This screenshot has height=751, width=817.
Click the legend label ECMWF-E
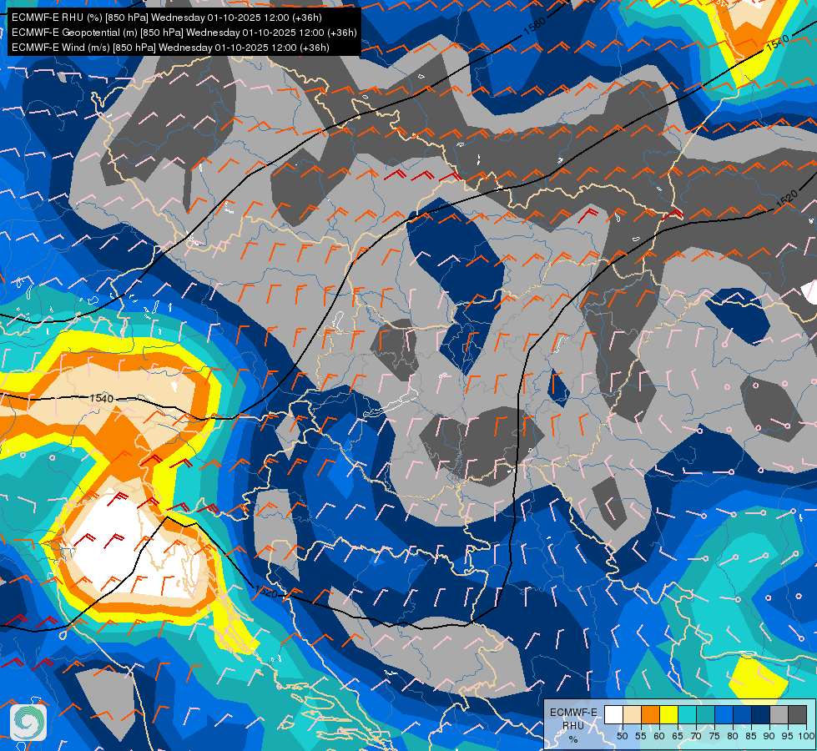pyautogui.click(x=573, y=713)
